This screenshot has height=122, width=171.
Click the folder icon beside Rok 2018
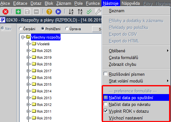pyautogui.click(x=34, y=64)
